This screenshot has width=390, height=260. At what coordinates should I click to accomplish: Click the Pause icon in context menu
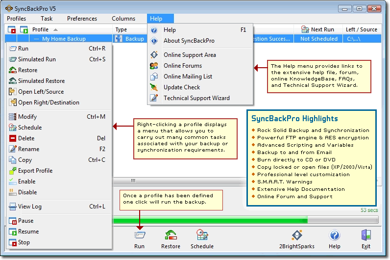click(13, 221)
